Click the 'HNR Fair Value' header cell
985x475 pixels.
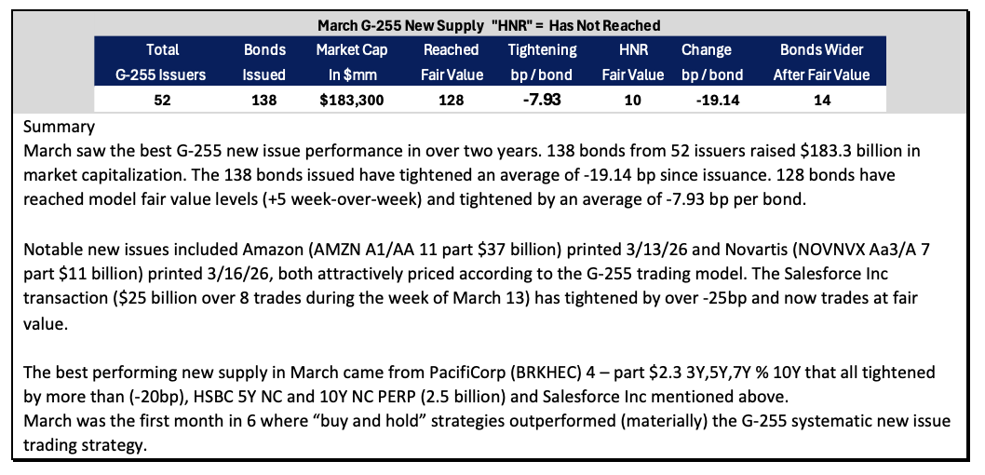click(632, 62)
